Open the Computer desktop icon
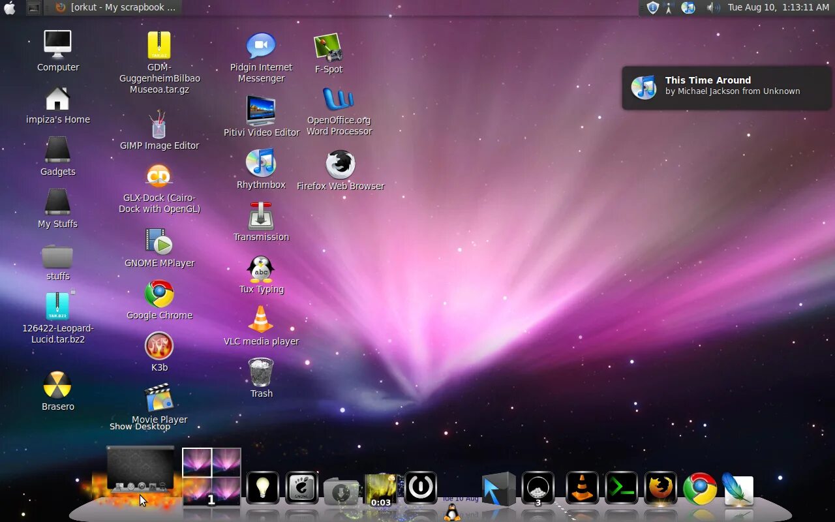 point(58,44)
